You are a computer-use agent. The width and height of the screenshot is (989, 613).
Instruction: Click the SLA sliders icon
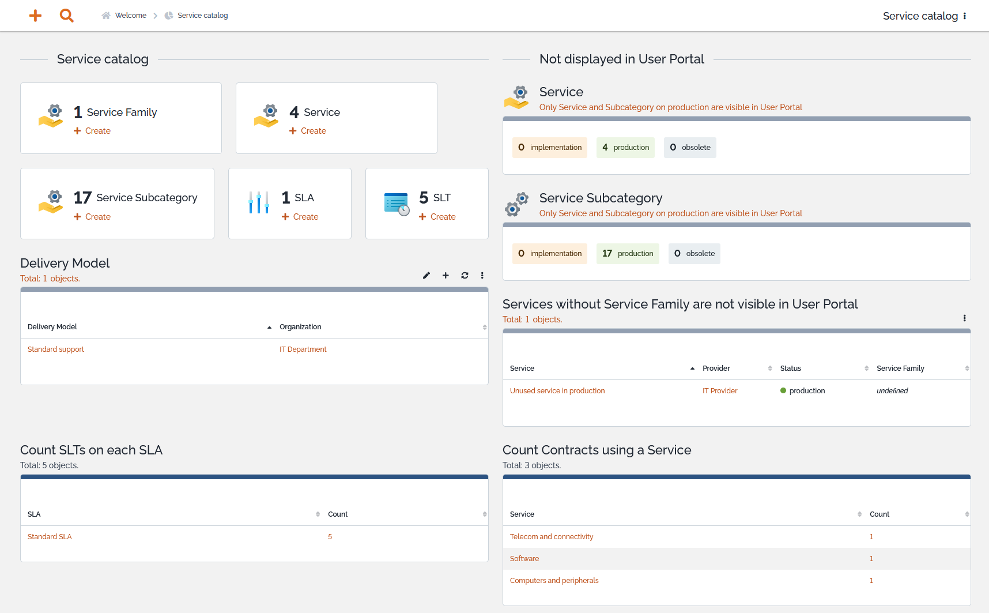tap(259, 202)
